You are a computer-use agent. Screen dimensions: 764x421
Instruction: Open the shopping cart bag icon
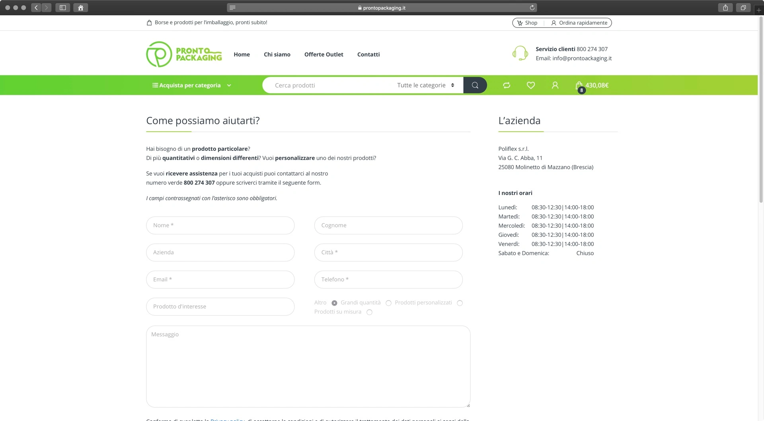click(579, 86)
